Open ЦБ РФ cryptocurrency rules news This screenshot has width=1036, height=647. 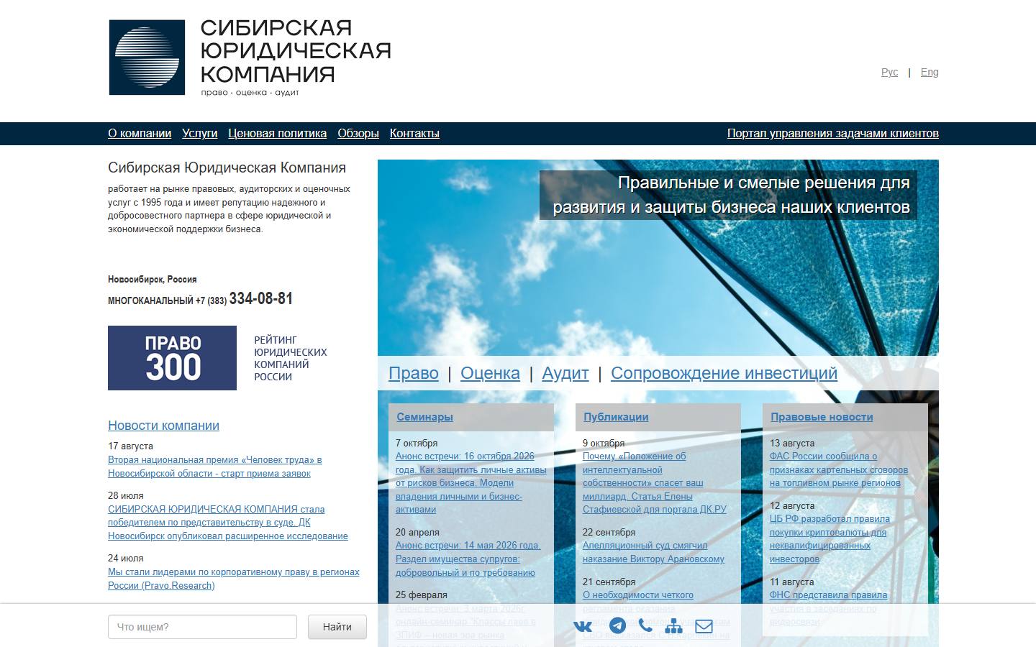830,538
